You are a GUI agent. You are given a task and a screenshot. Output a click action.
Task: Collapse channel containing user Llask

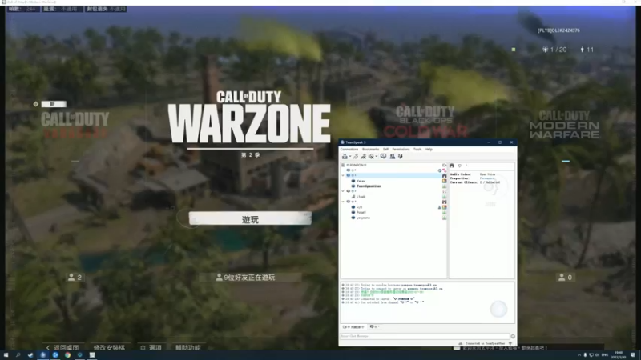coord(343,191)
